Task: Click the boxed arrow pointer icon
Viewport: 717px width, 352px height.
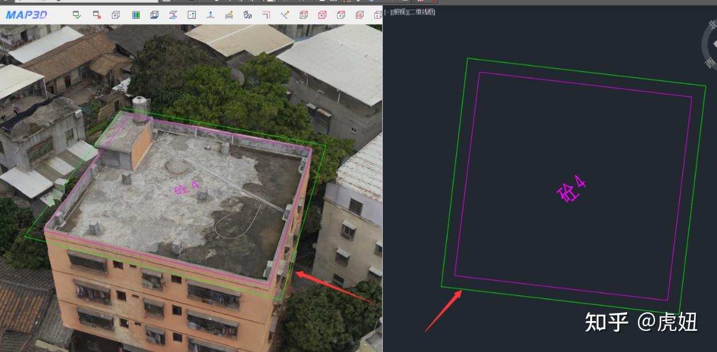Action: [191, 14]
